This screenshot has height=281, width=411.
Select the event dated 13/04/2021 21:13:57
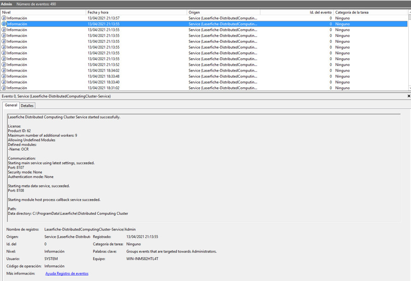[x=204, y=18]
